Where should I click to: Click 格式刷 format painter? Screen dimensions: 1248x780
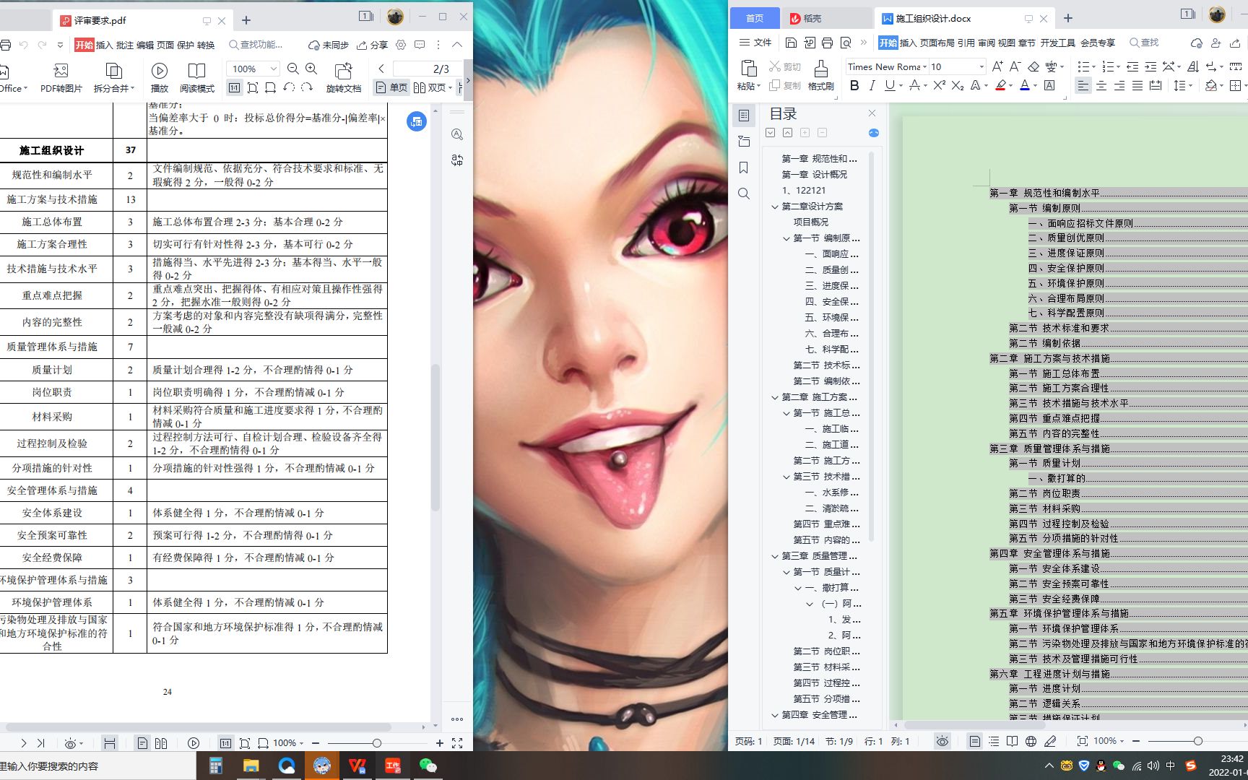tap(820, 75)
